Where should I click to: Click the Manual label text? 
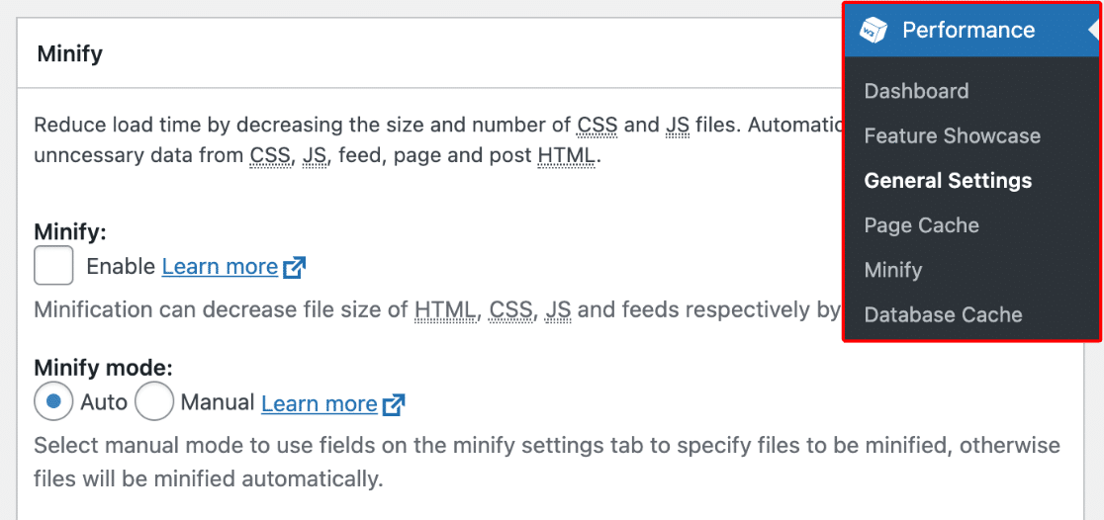pos(219,403)
